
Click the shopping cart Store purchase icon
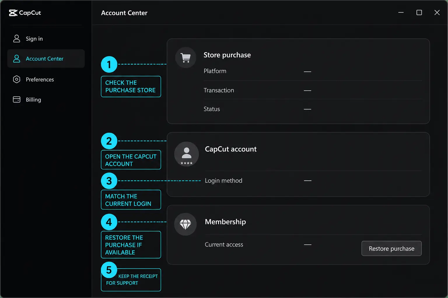(185, 58)
